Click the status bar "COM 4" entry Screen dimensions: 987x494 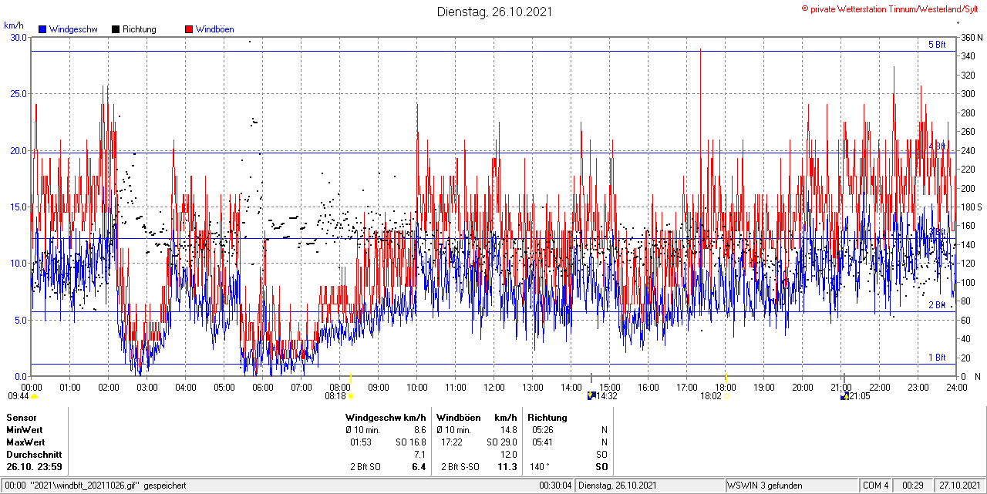pos(876,486)
